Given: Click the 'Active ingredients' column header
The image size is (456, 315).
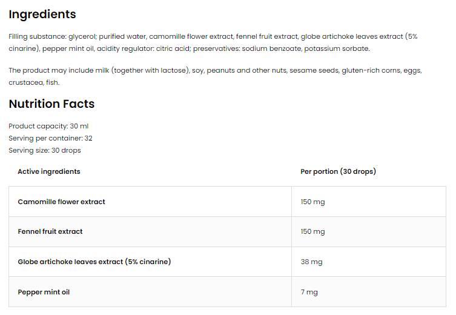Looking at the screenshot, I should 49,171.
